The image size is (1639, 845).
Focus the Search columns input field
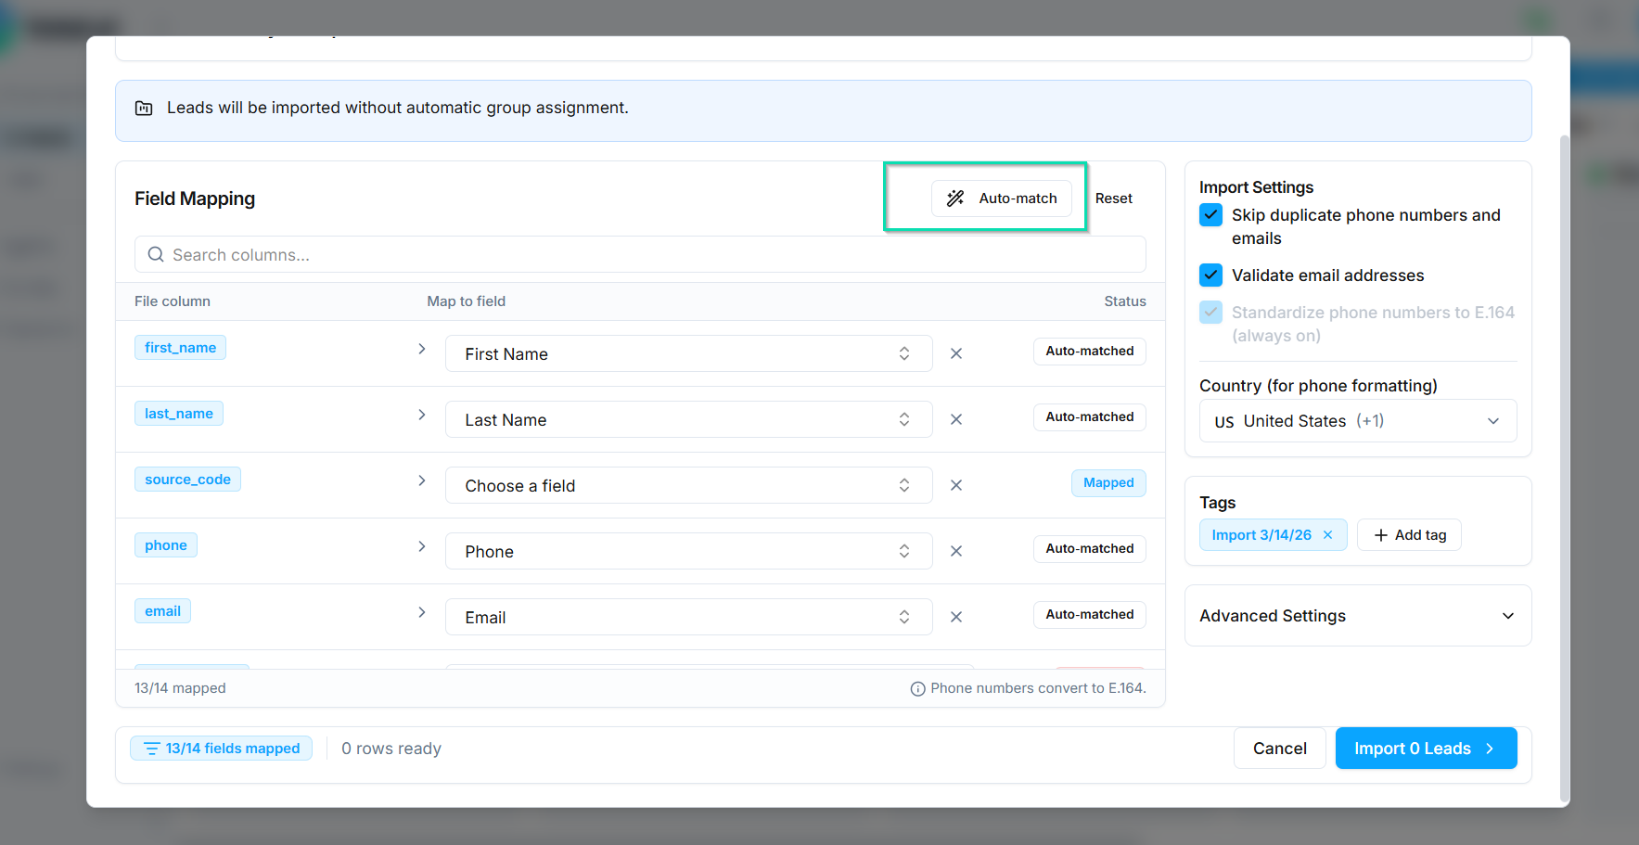[x=640, y=255]
